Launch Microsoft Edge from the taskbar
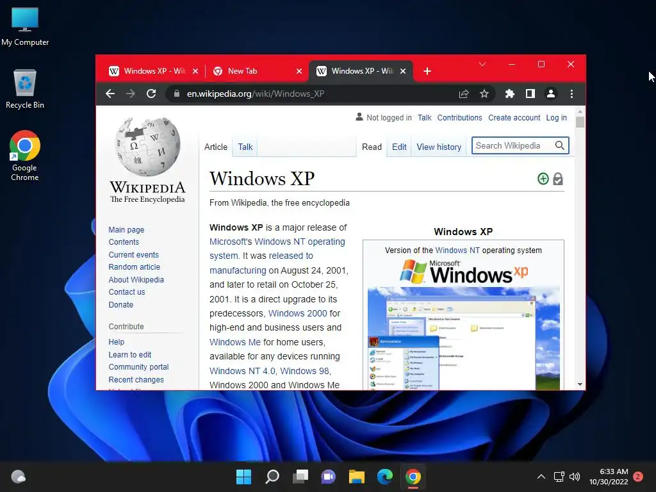The image size is (656, 492). coord(385,477)
